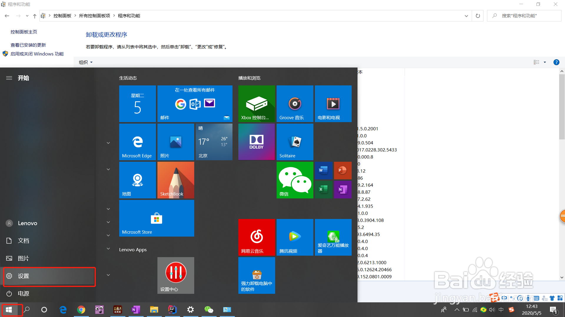
Task: Expand the 组织 dropdown
Action: pyautogui.click(x=85, y=62)
